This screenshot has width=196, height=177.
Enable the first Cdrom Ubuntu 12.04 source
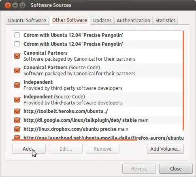click(17, 35)
